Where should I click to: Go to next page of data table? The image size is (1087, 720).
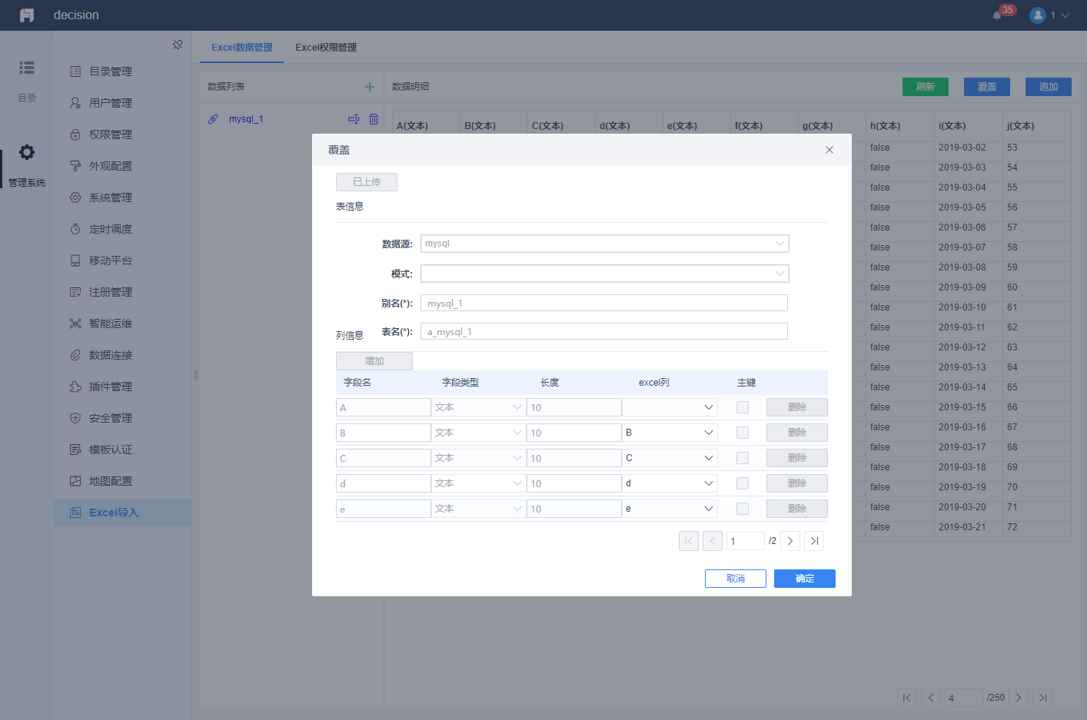coord(1019,698)
